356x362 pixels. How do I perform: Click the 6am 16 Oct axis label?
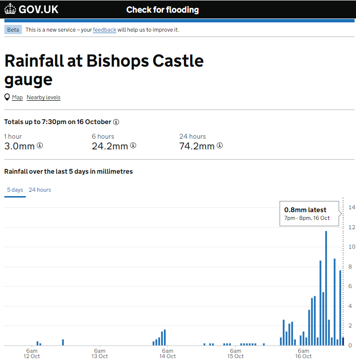[303, 353]
